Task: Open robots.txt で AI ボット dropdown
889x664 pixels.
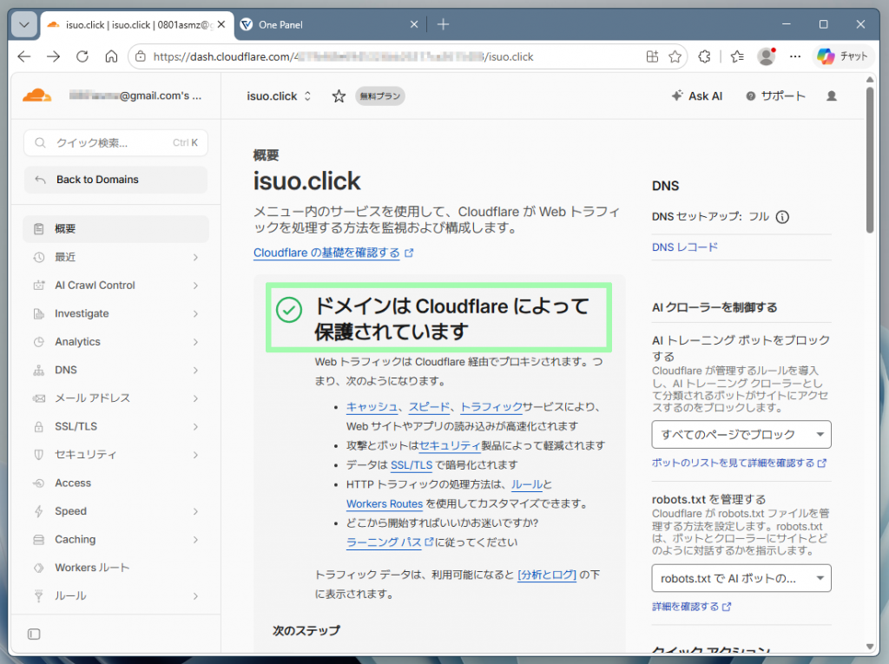Action: [741, 578]
